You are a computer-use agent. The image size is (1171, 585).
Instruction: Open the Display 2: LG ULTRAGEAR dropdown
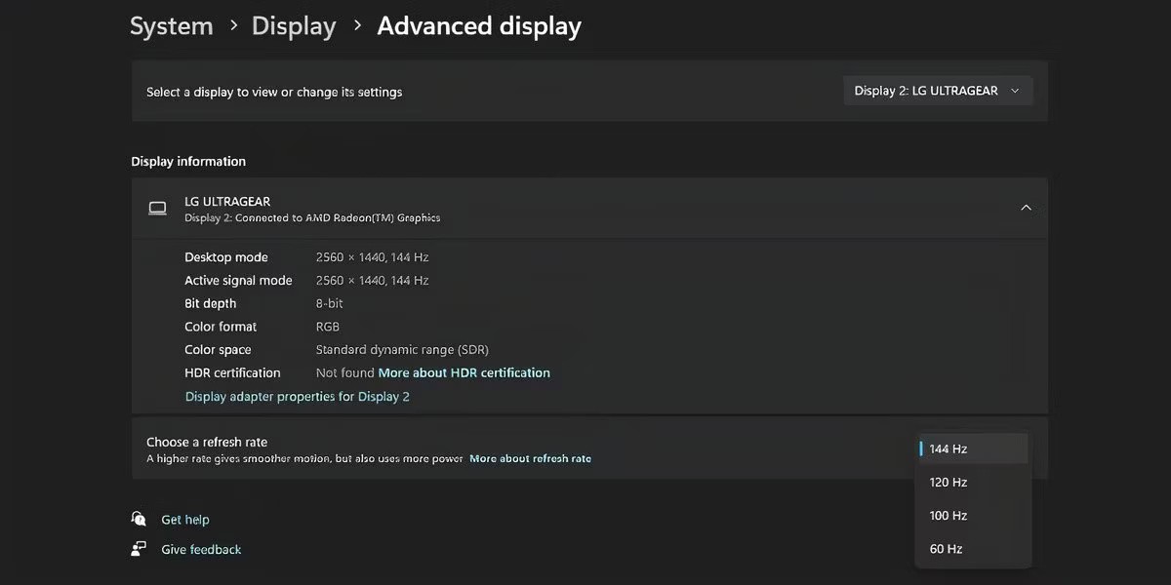coord(938,91)
